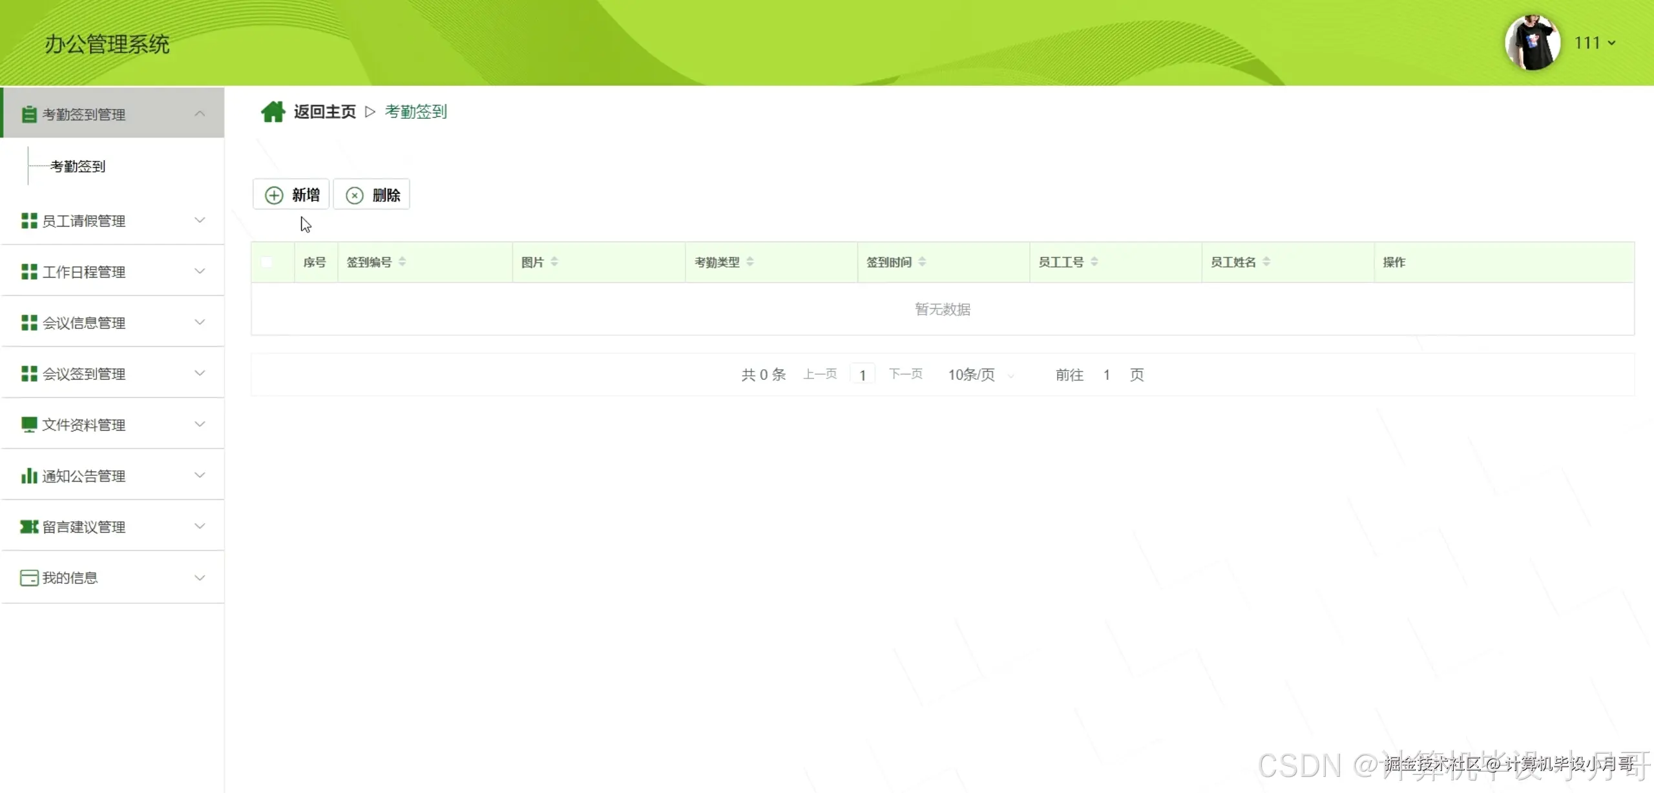Click the clipboard icon beside 考勤签到管理

pyautogui.click(x=28, y=114)
